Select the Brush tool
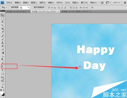 pyautogui.click(x=3, y=39)
